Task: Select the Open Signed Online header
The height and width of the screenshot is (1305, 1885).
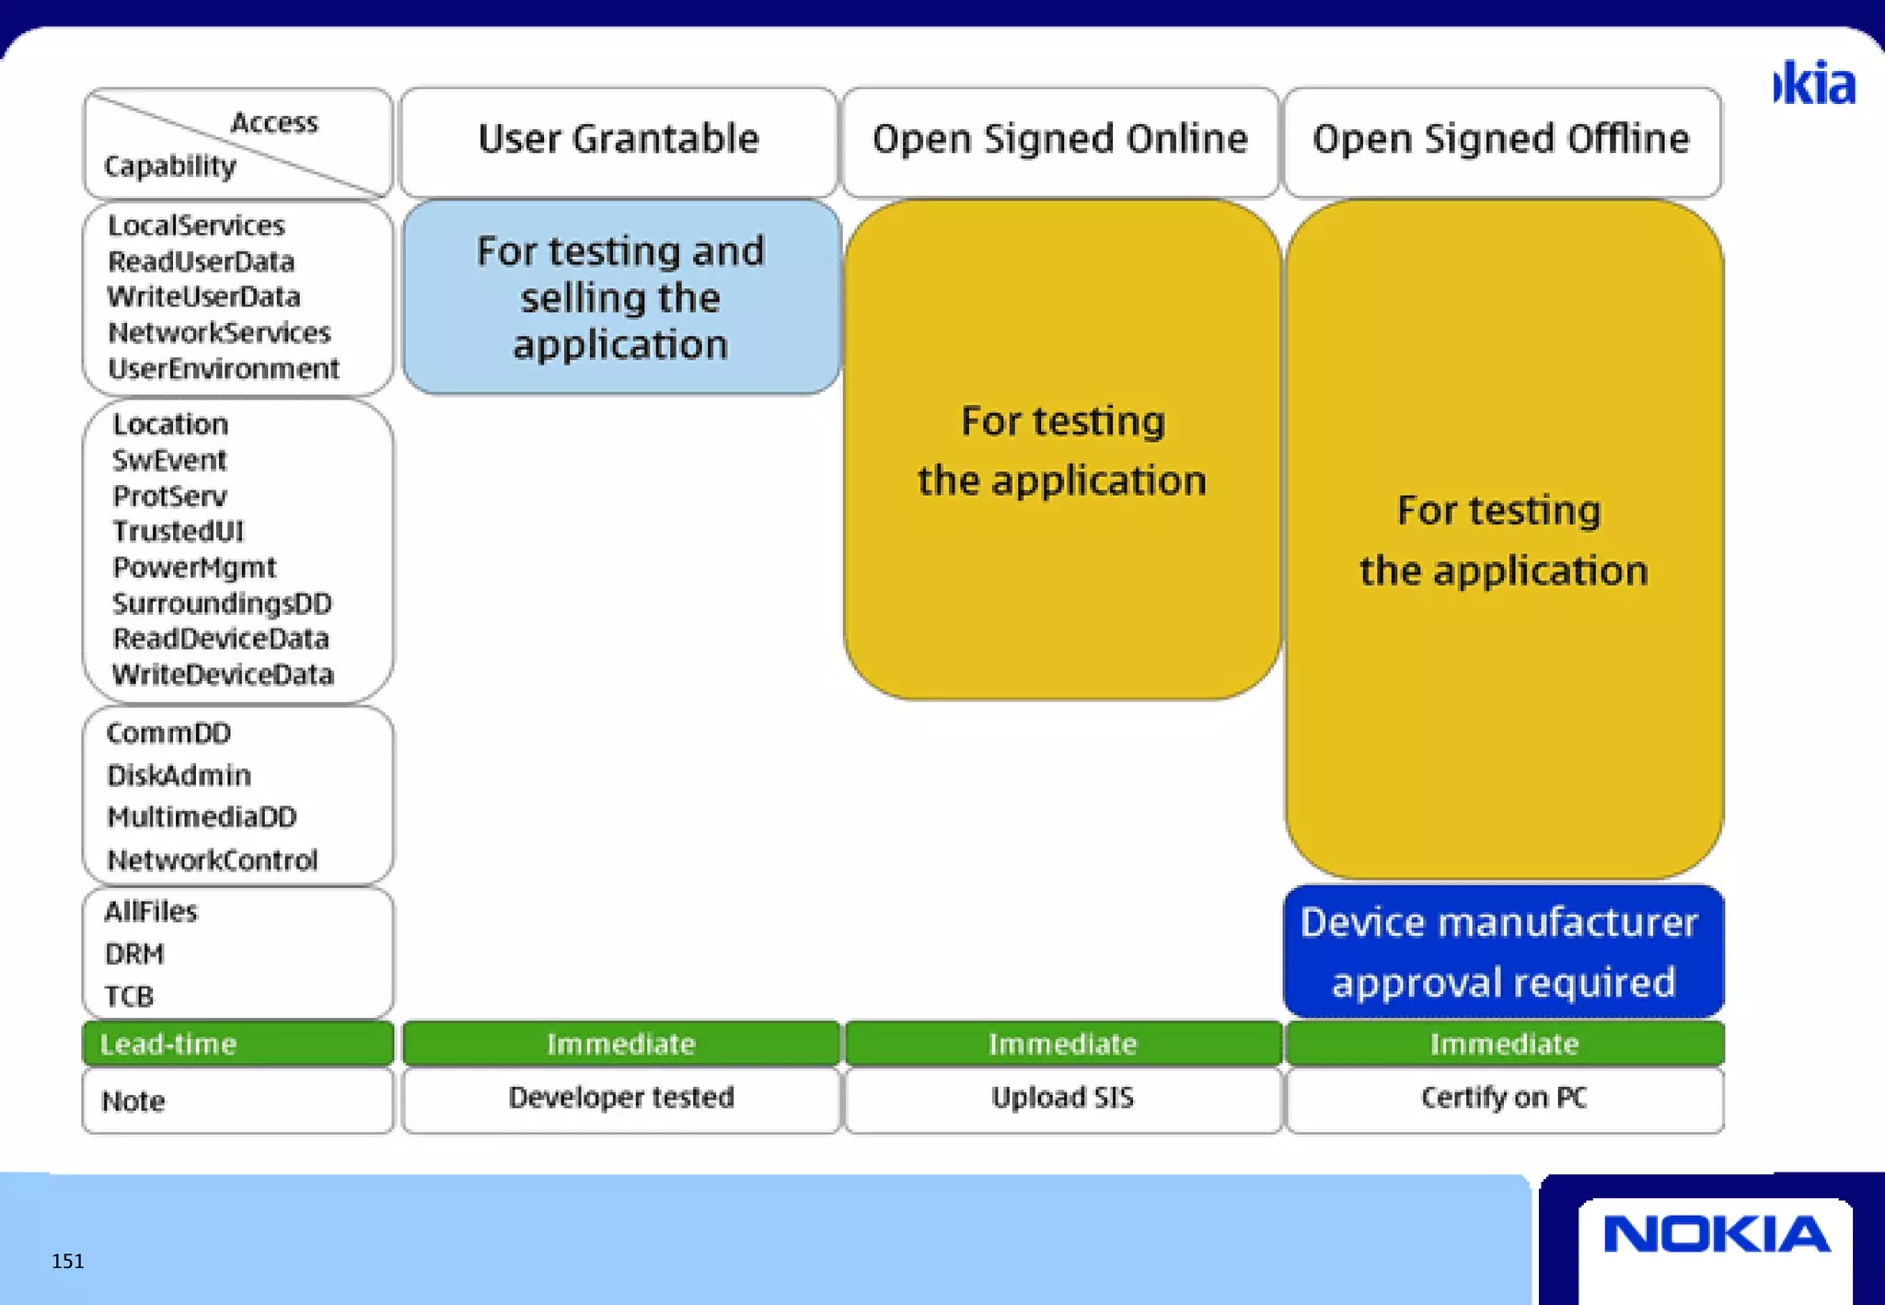Action: point(1059,140)
